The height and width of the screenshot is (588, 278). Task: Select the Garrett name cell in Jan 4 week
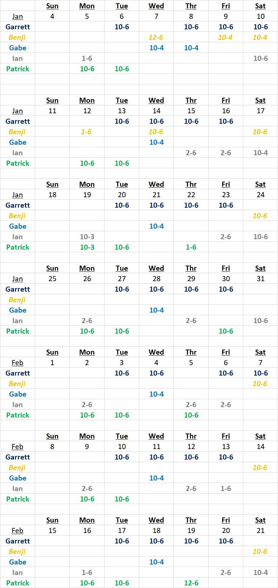tap(18, 27)
